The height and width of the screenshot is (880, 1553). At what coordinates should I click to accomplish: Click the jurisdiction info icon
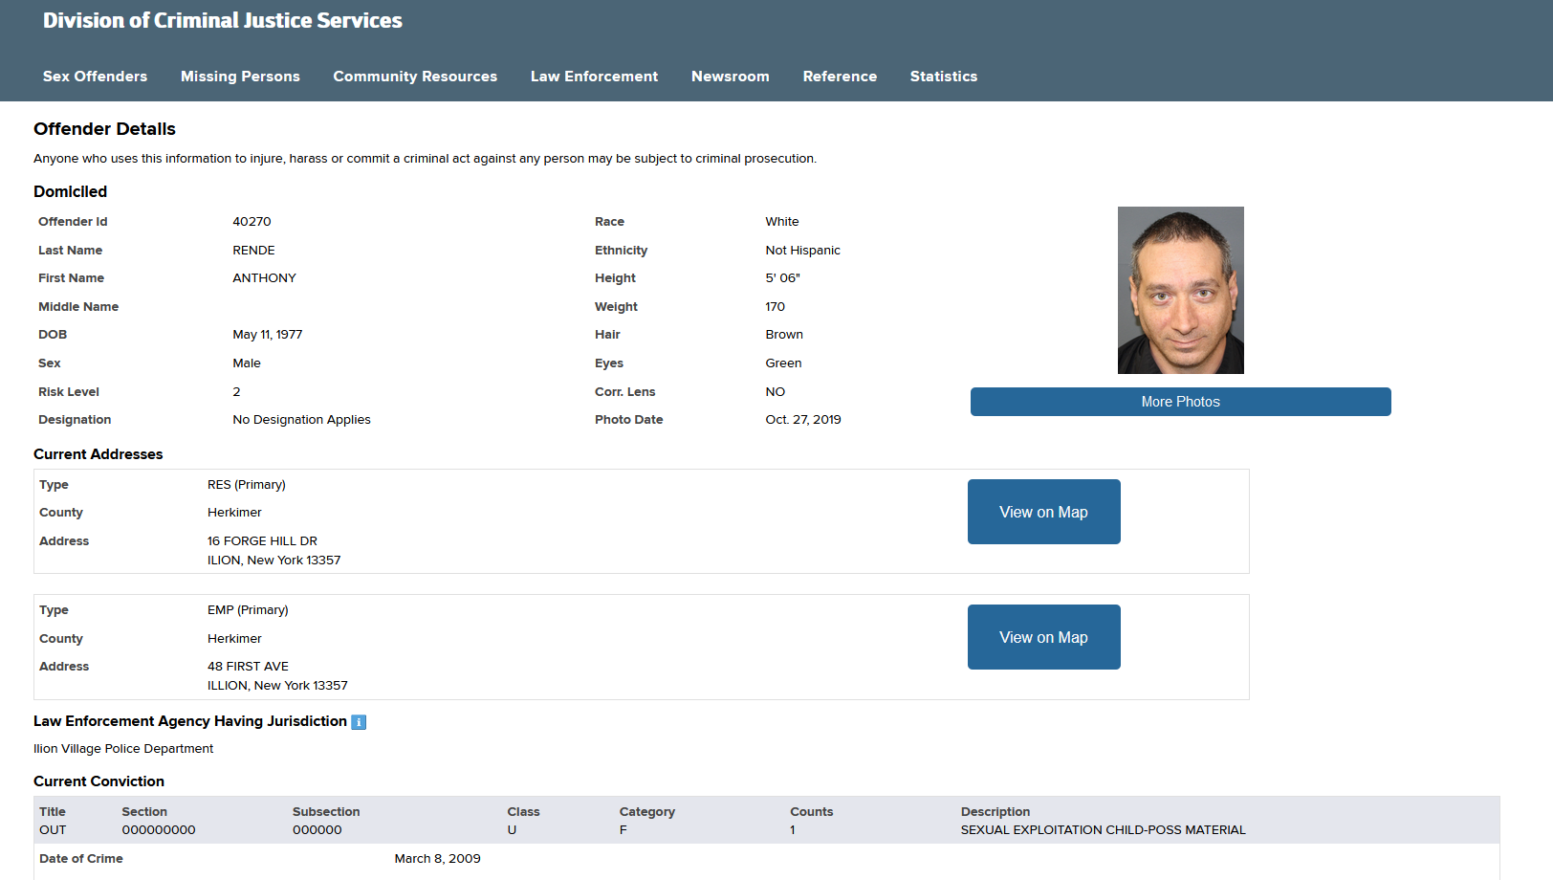pos(359,722)
